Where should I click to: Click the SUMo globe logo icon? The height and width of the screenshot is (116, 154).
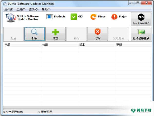11,18
